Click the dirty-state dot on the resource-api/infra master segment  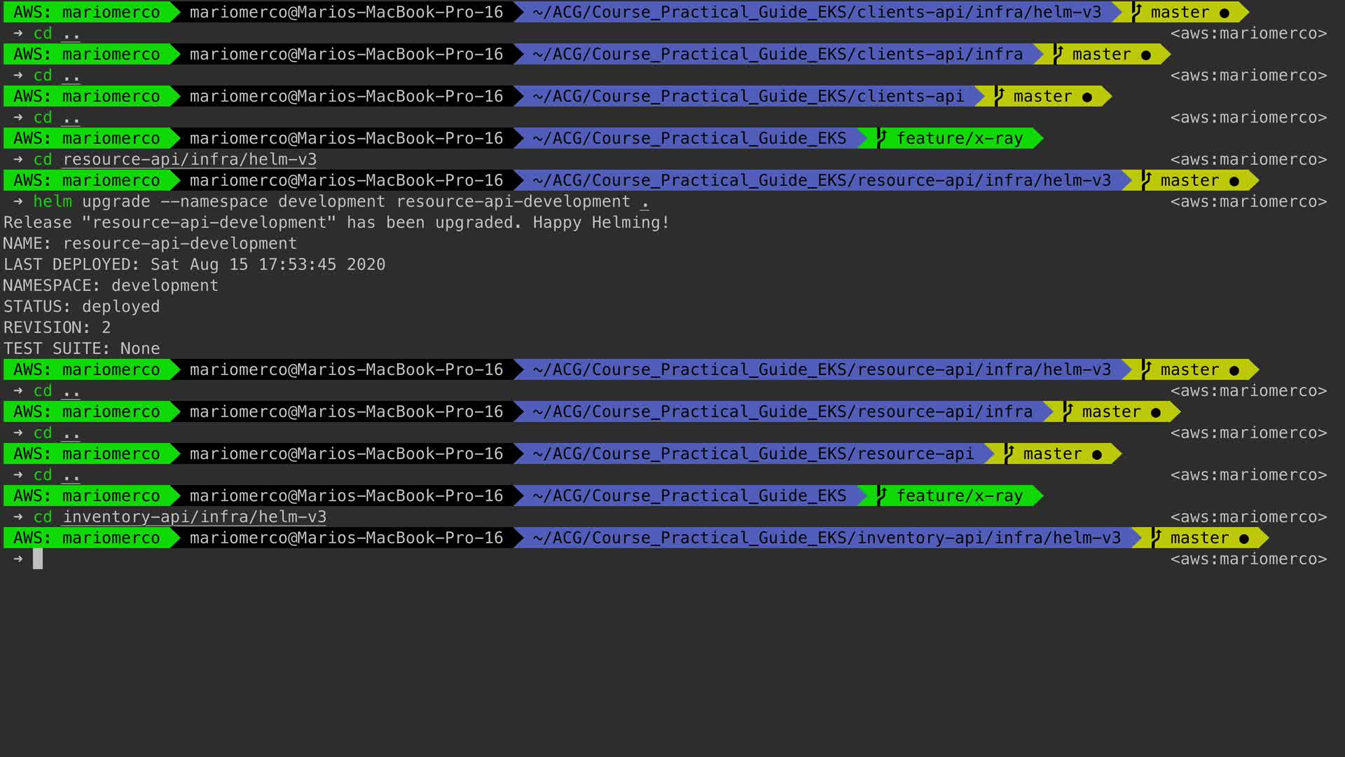click(x=1155, y=412)
